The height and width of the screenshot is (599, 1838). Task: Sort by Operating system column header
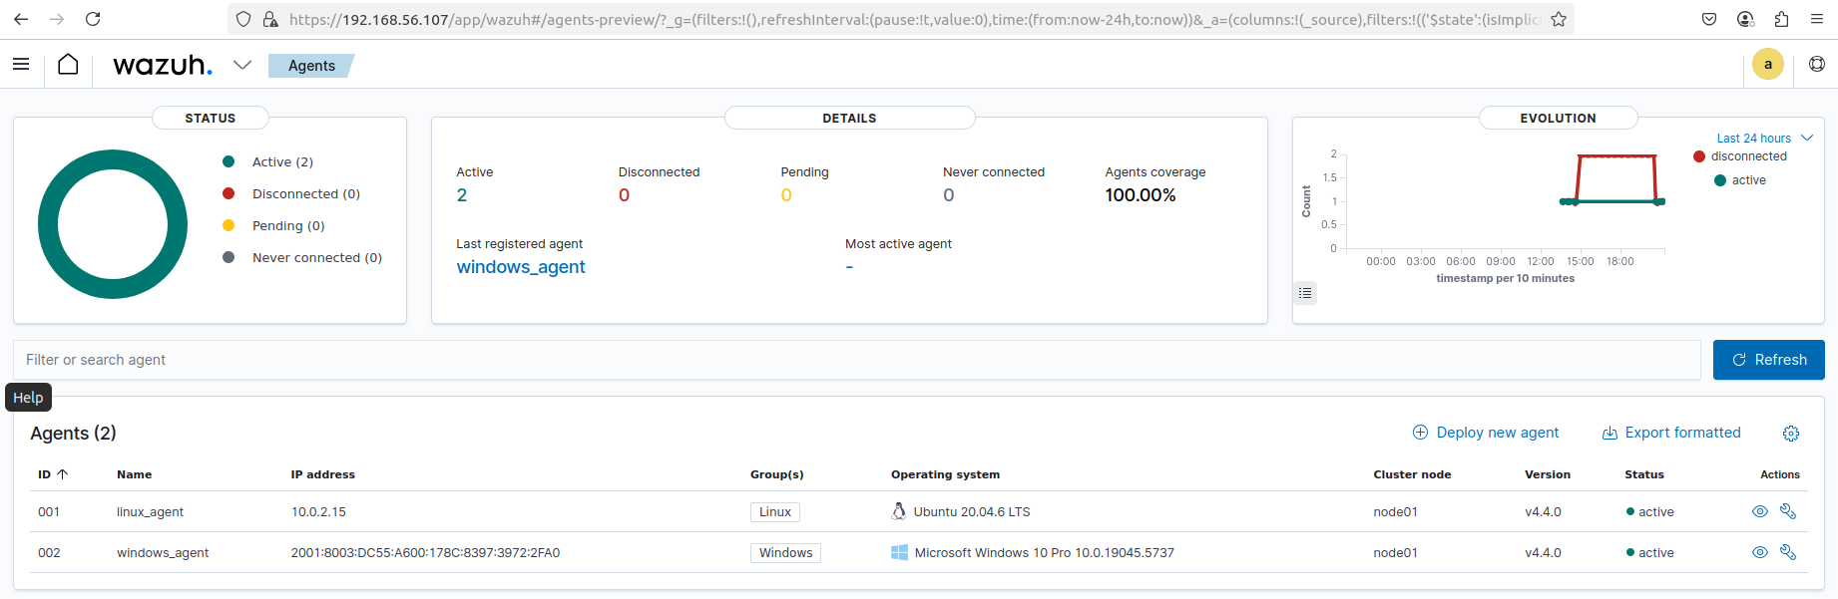point(945,474)
